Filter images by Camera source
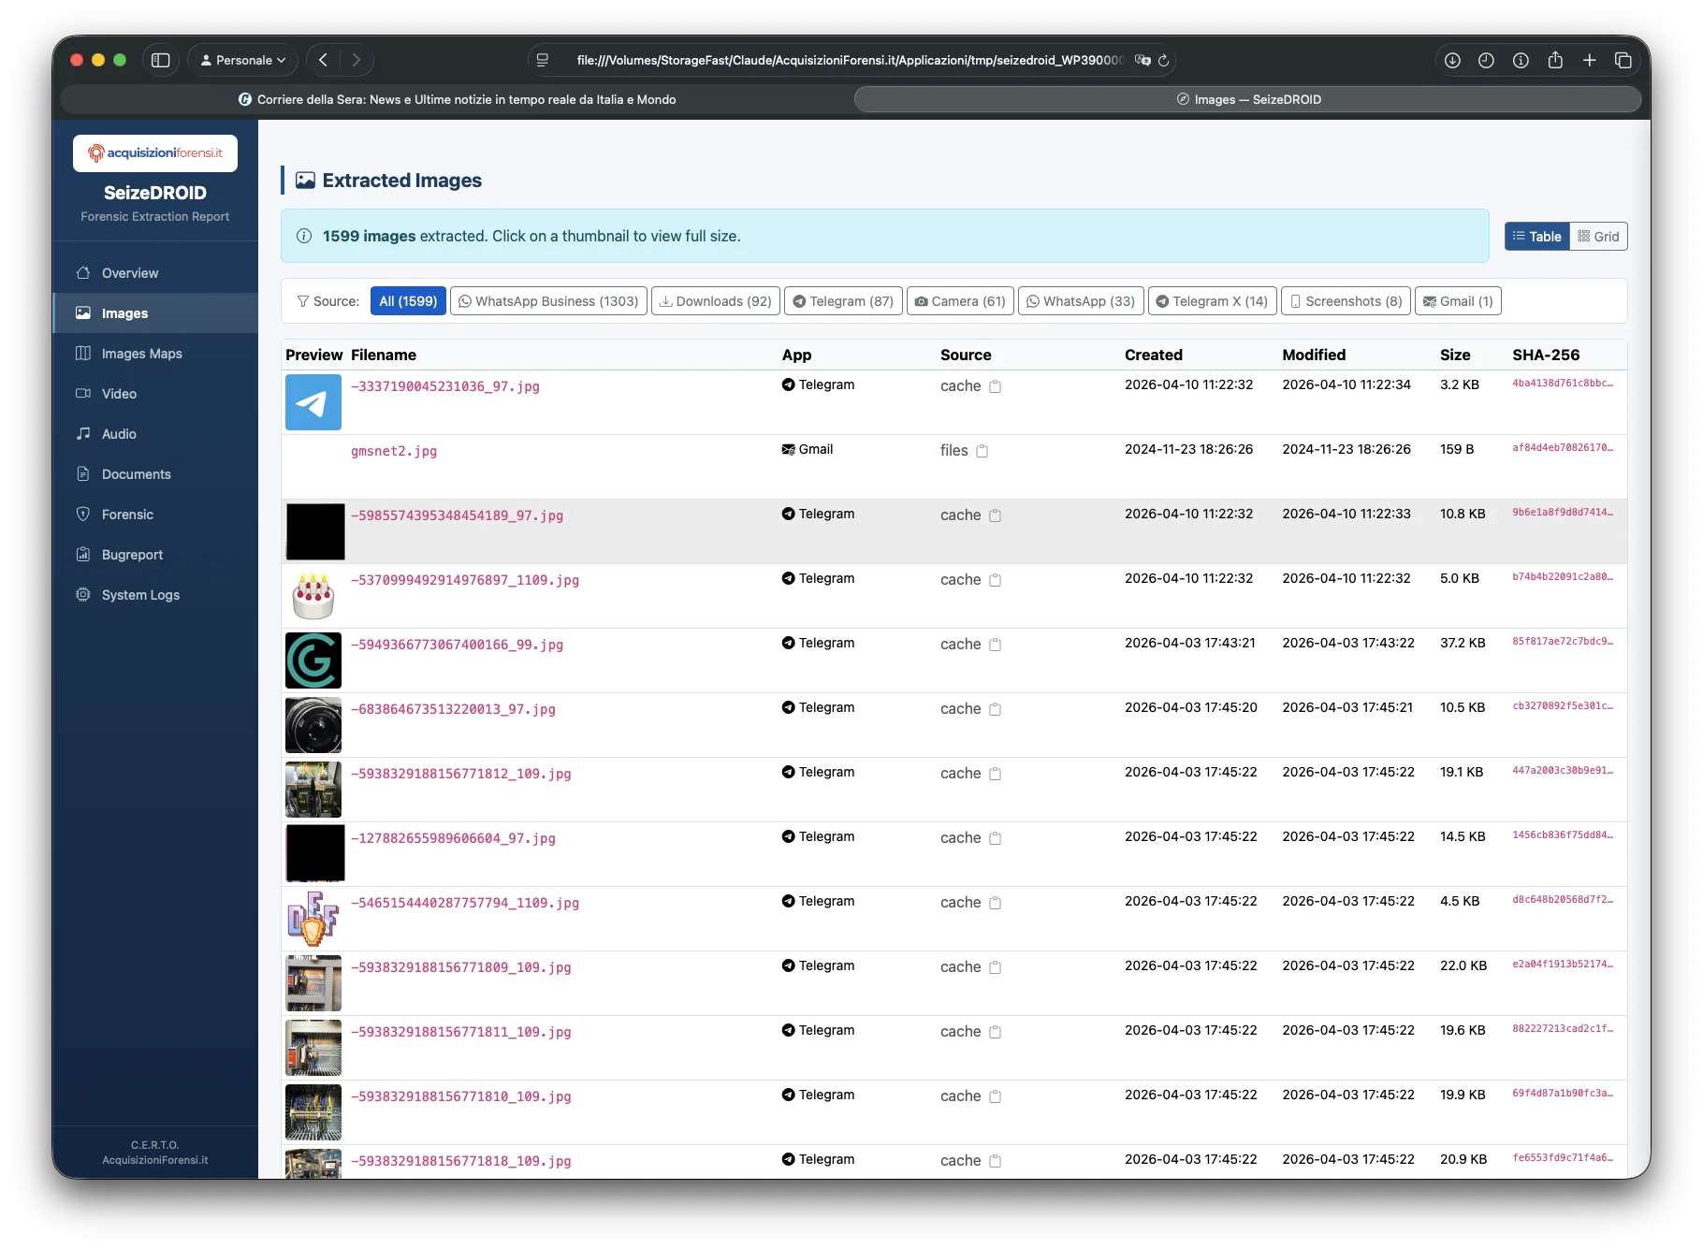The height and width of the screenshot is (1248, 1703). pyautogui.click(x=960, y=301)
